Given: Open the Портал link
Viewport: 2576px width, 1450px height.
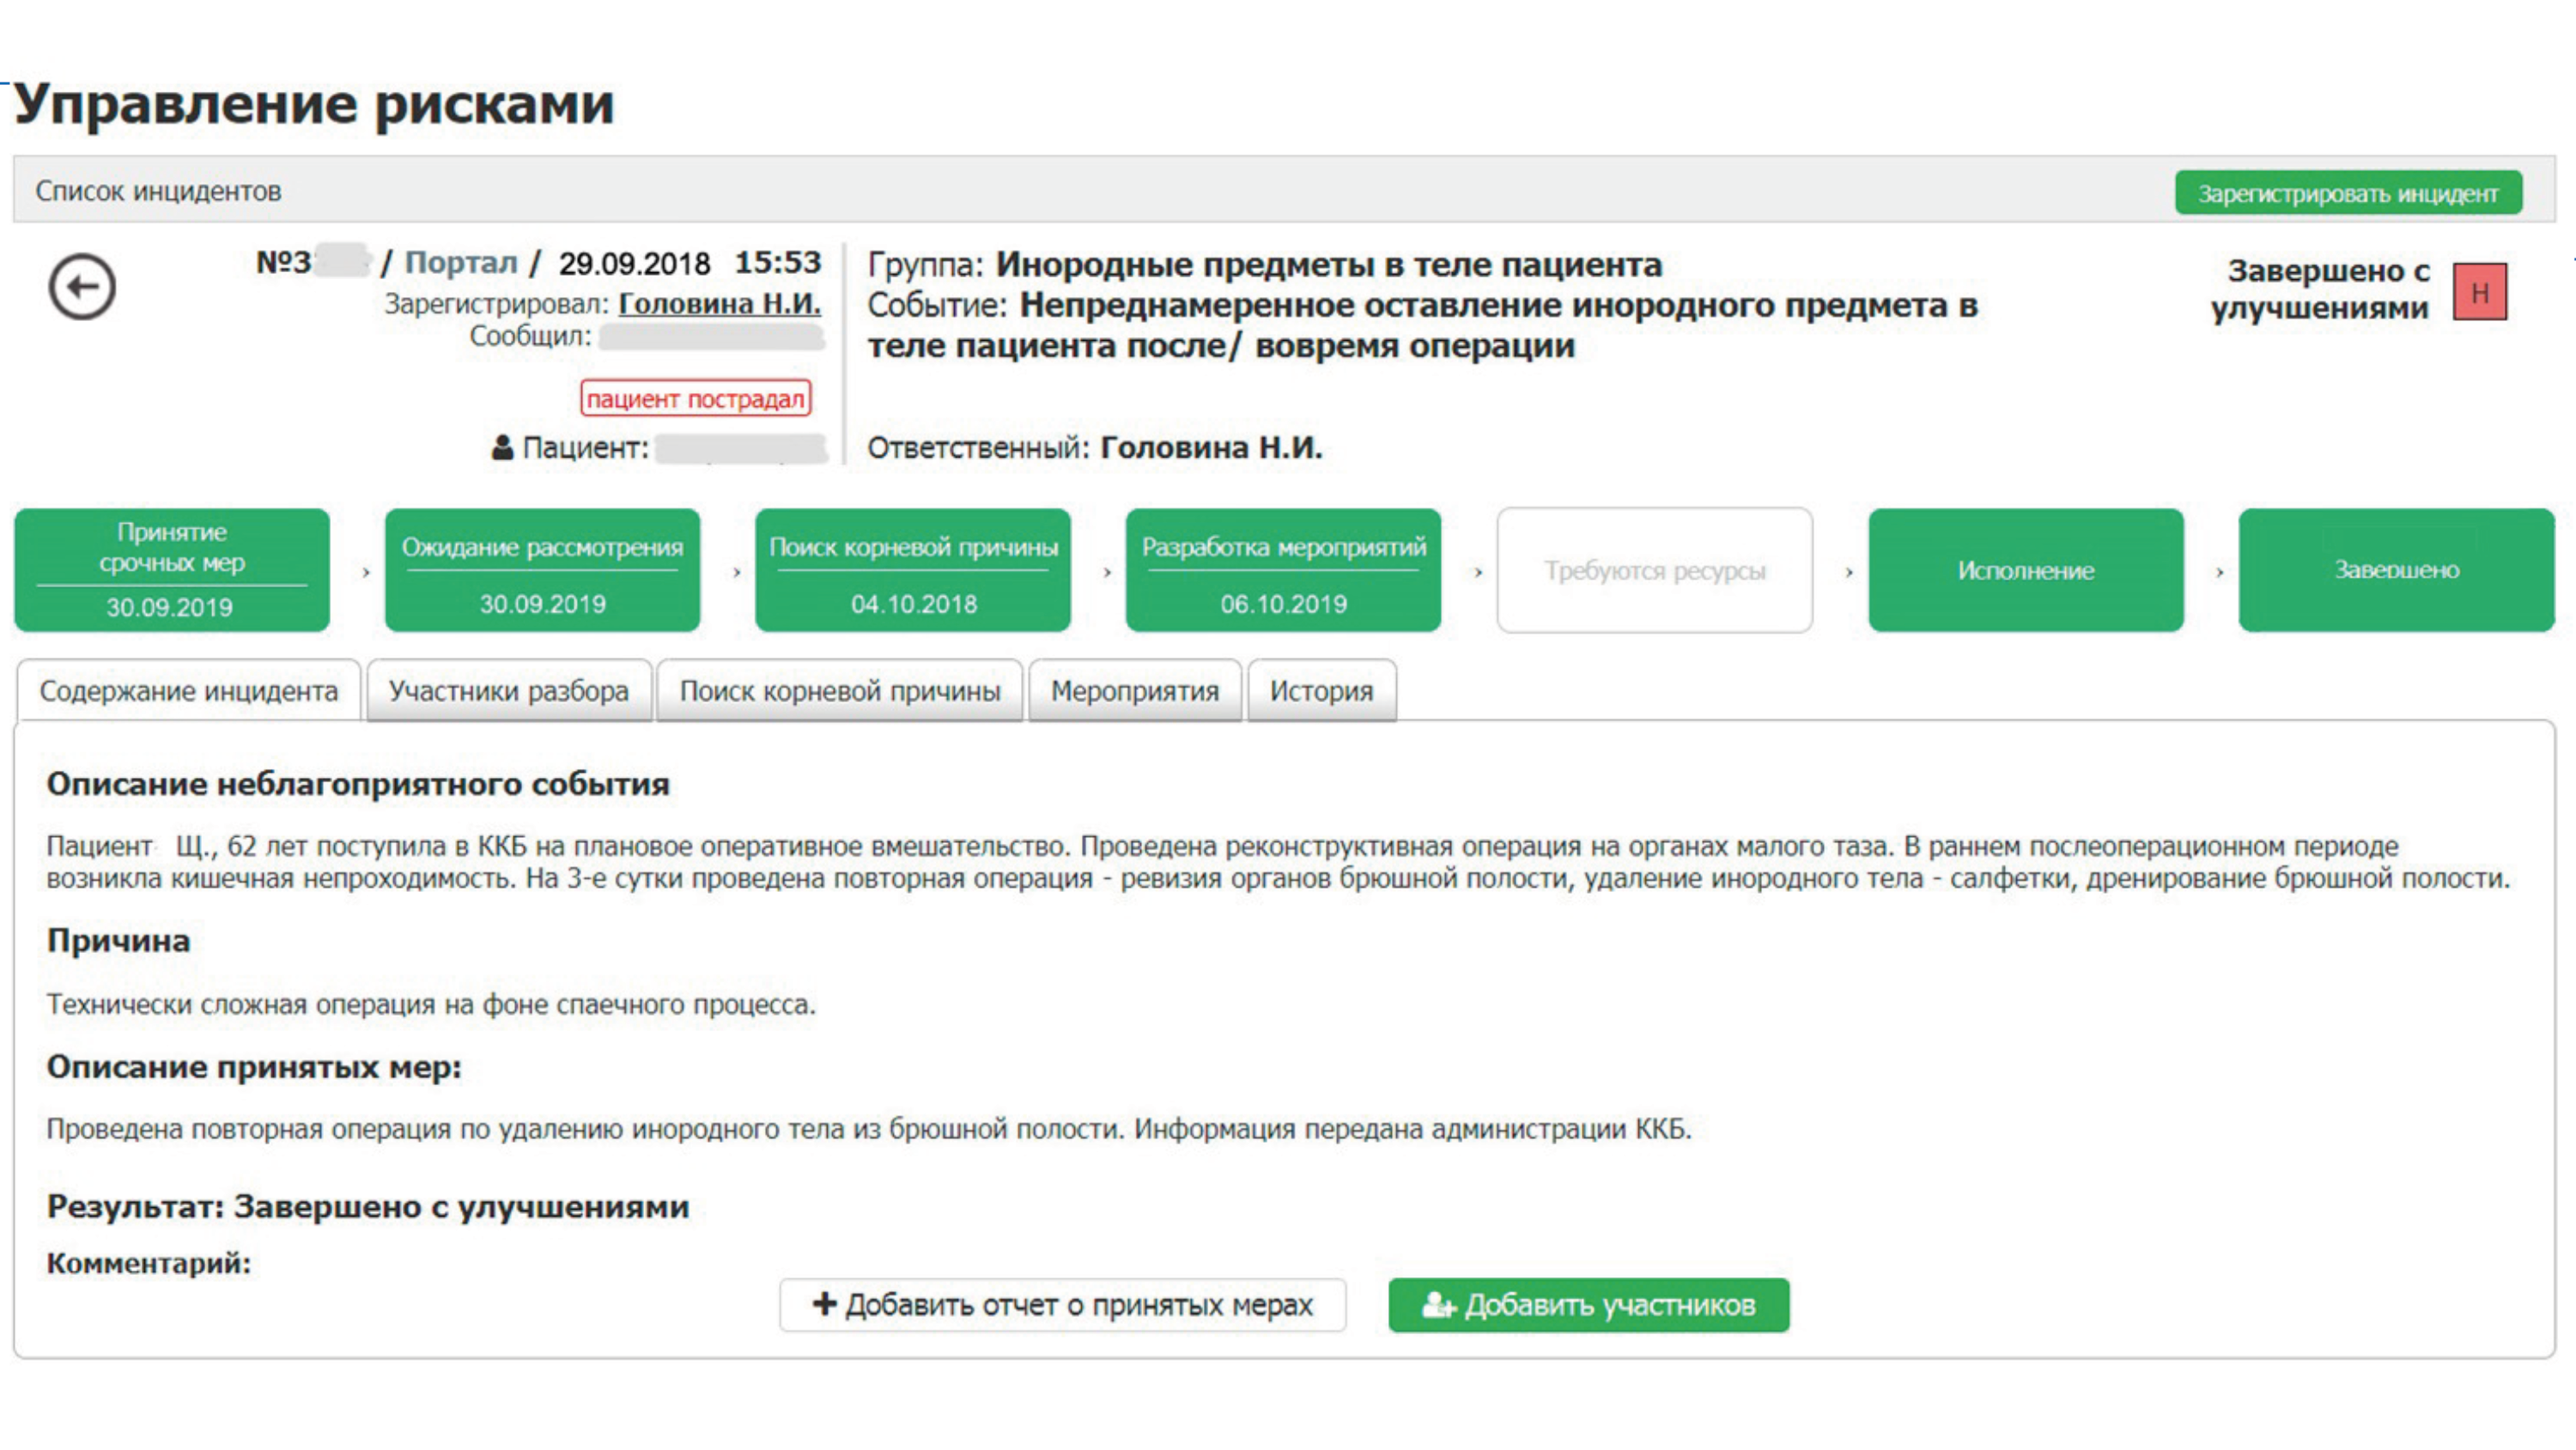Looking at the screenshot, I should click(x=461, y=263).
